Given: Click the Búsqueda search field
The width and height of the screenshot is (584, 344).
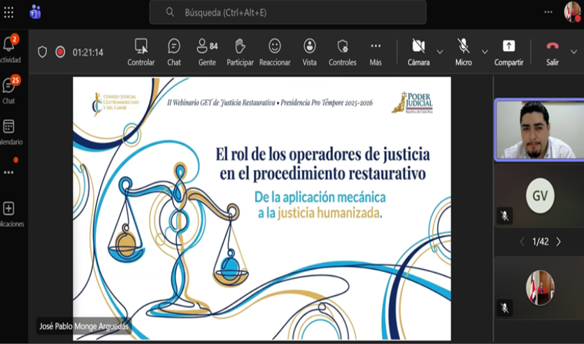Looking at the screenshot, I should pos(287,13).
